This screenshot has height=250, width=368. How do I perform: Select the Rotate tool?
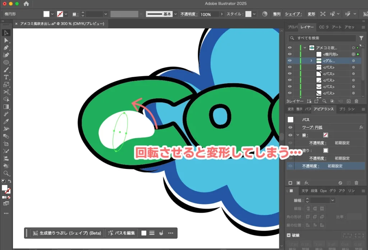[x=6, y=114]
